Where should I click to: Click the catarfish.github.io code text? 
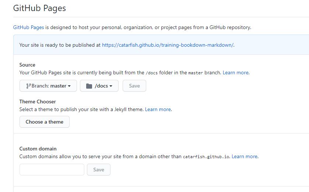pos(206,157)
